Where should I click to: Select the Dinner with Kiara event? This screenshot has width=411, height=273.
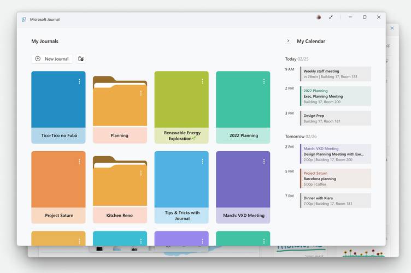(x=336, y=201)
